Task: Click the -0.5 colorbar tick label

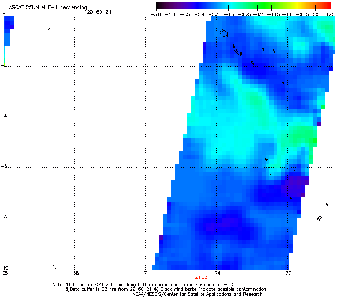Action: [x=185, y=15]
